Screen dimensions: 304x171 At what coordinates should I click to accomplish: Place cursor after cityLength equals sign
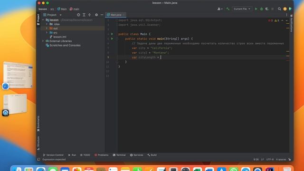point(161,57)
